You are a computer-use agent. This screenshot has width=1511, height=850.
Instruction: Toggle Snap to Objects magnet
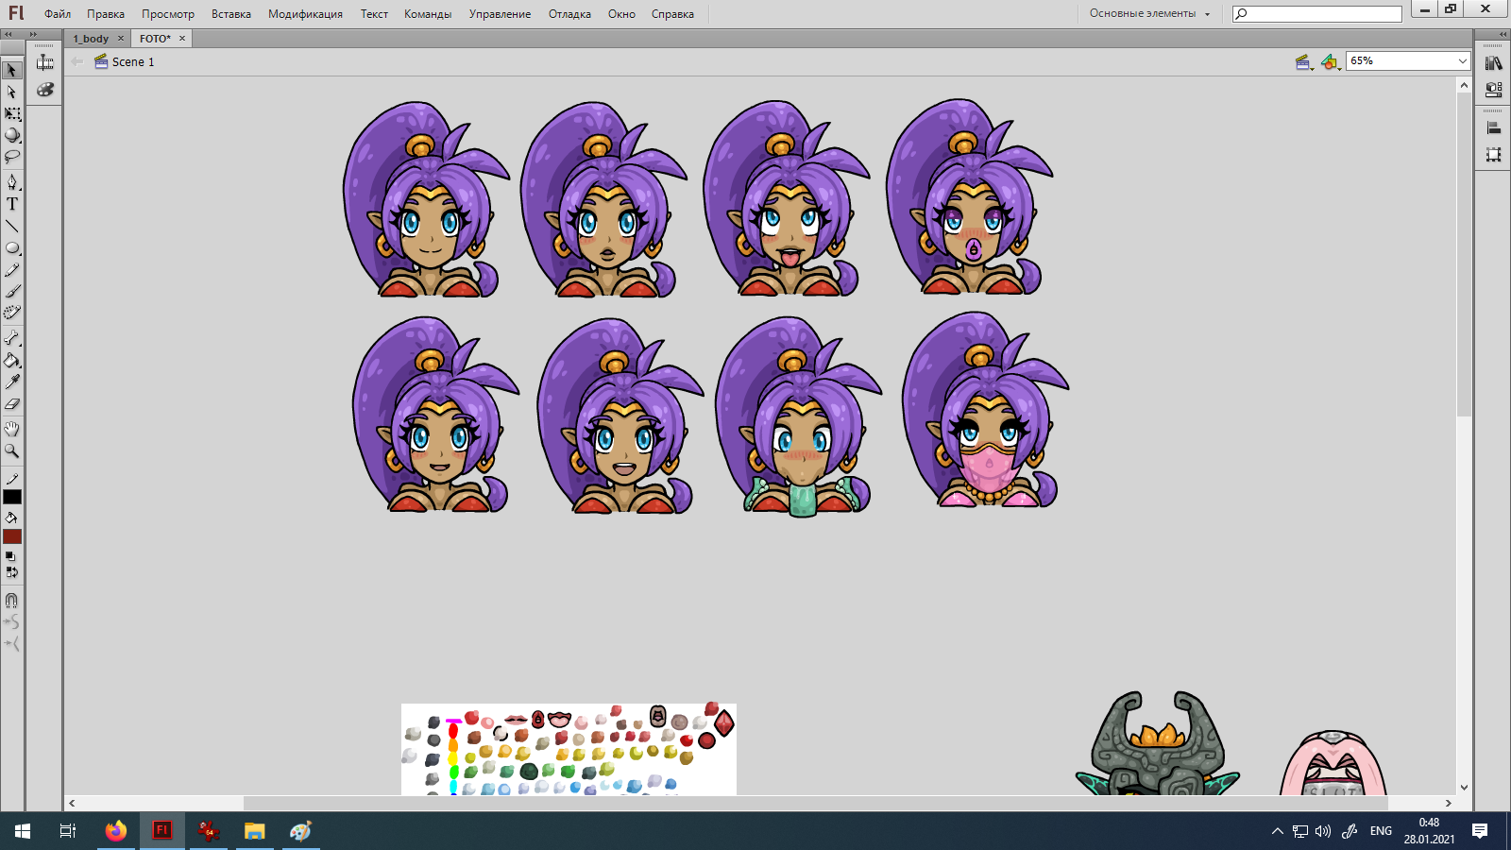tap(12, 600)
